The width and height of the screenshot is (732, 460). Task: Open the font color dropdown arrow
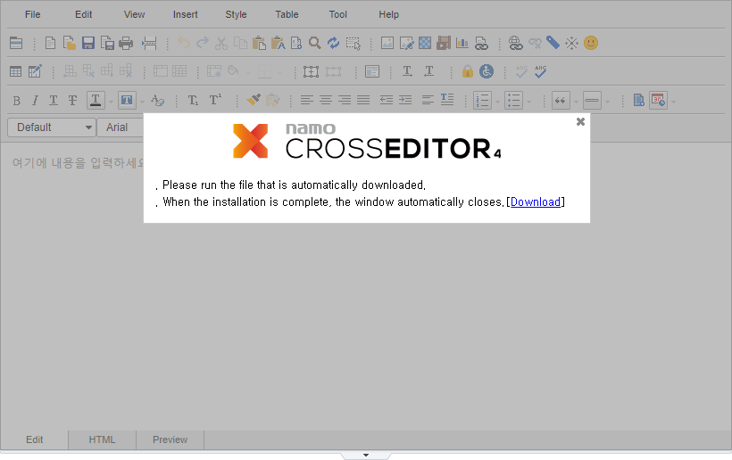pos(111,101)
